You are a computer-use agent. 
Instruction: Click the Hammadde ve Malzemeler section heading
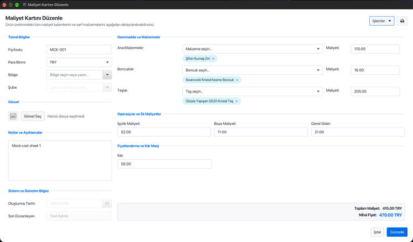coord(139,37)
